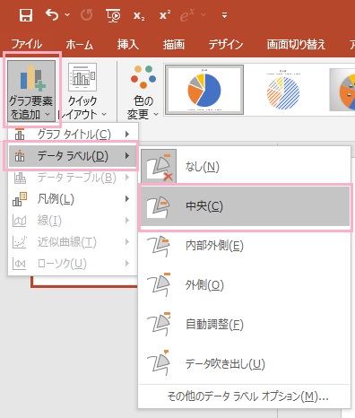The image size is (355, 418).
Task: Click the disabled 線(I) item
Action: pyautogui.click(x=73, y=221)
